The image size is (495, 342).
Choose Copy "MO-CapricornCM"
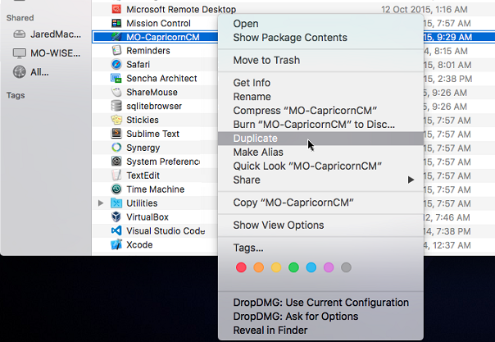tap(320, 203)
